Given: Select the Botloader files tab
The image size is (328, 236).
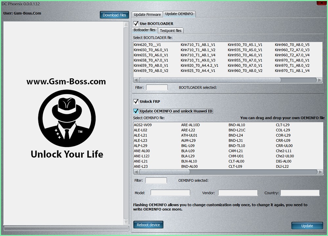Looking at the screenshot, I should (144, 30).
